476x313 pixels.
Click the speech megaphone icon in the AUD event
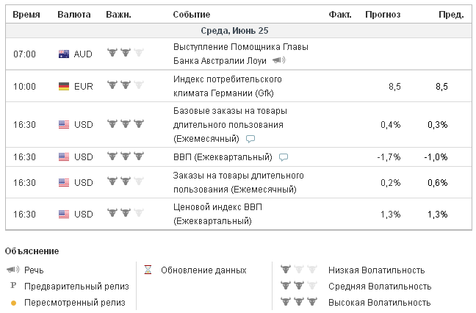click(278, 60)
